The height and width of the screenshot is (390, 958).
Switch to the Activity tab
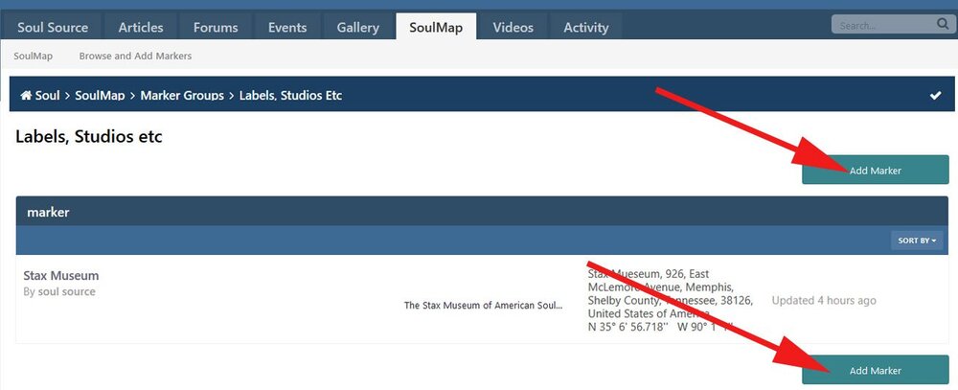pyautogui.click(x=586, y=28)
